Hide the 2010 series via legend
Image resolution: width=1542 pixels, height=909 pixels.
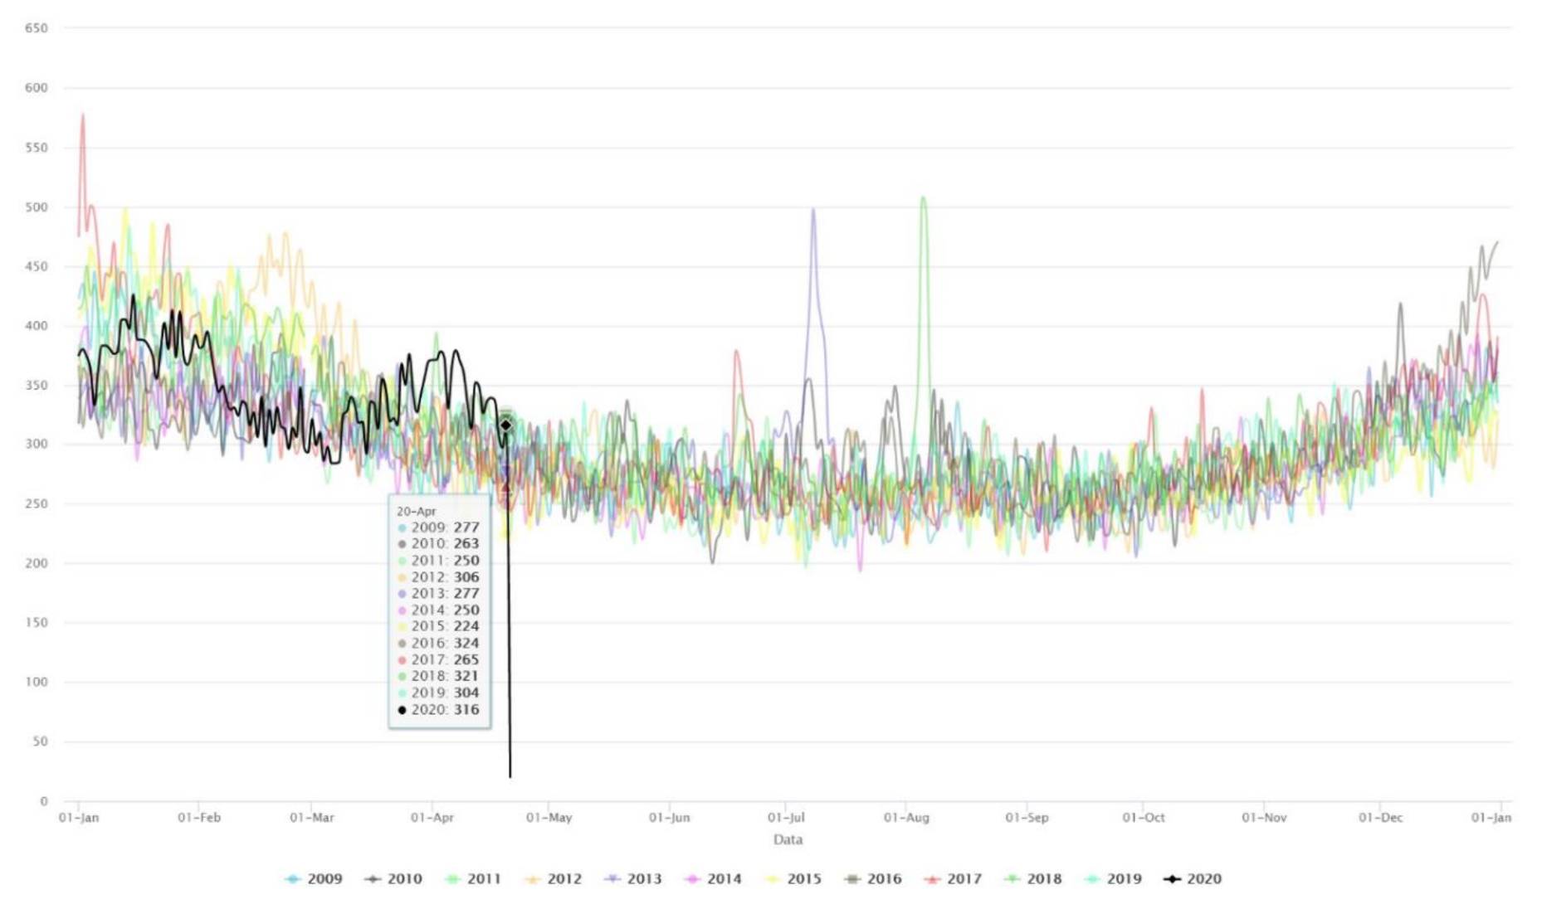point(393,879)
